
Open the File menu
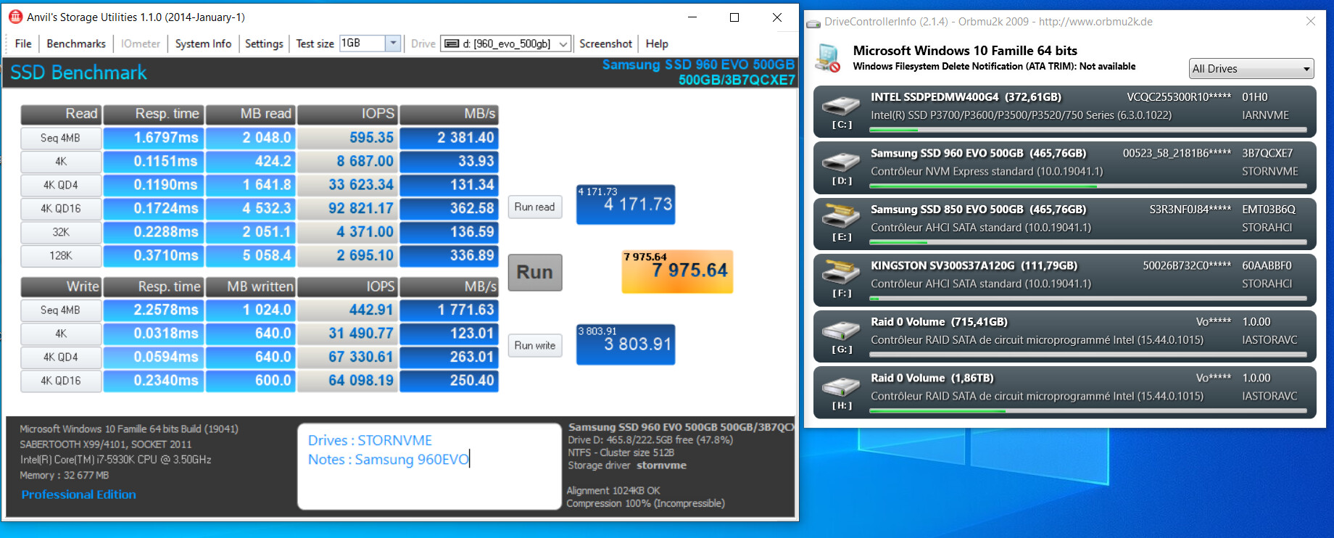[x=23, y=44]
